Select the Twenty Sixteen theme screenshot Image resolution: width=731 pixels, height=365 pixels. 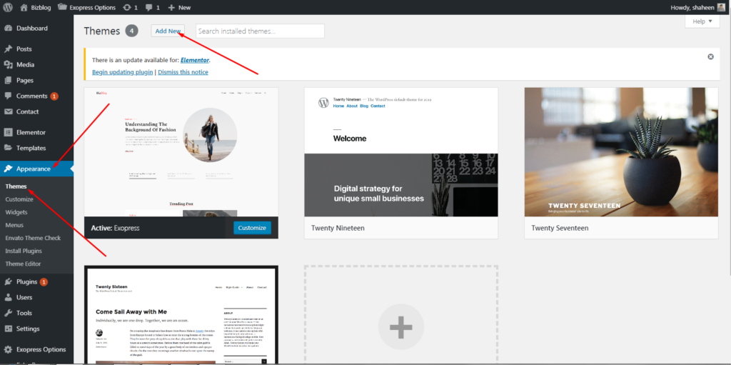pos(181,315)
